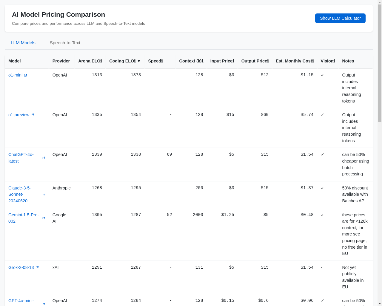
Task: Click the Gemini context value 2000
Action: (x=198, y=215)
